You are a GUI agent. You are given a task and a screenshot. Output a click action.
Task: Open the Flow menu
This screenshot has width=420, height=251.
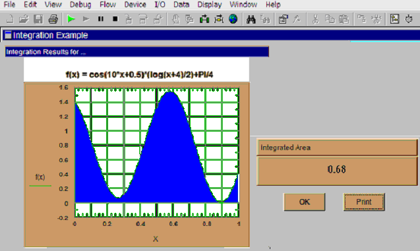pyautogui.click(x=107, y=5)
